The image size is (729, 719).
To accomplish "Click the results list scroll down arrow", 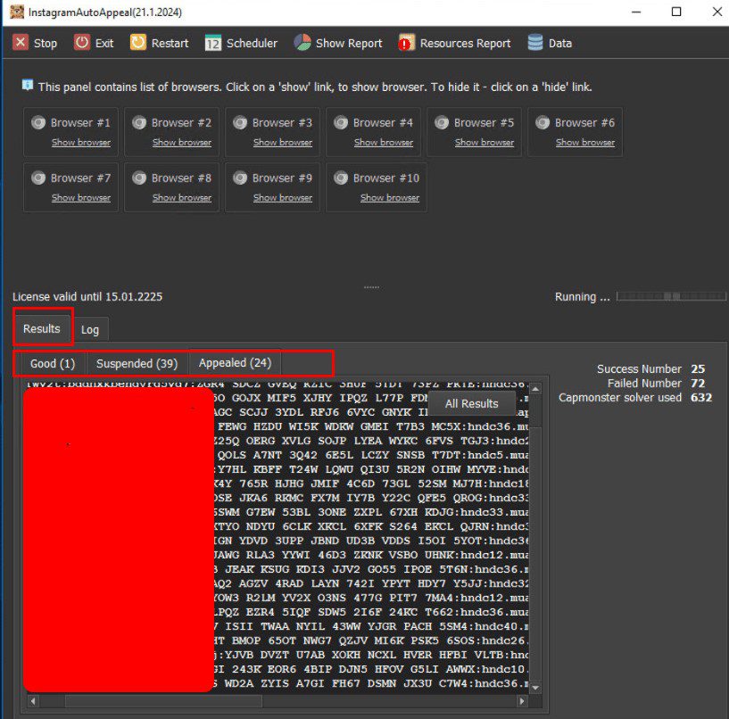I will [x=535, y=687].
